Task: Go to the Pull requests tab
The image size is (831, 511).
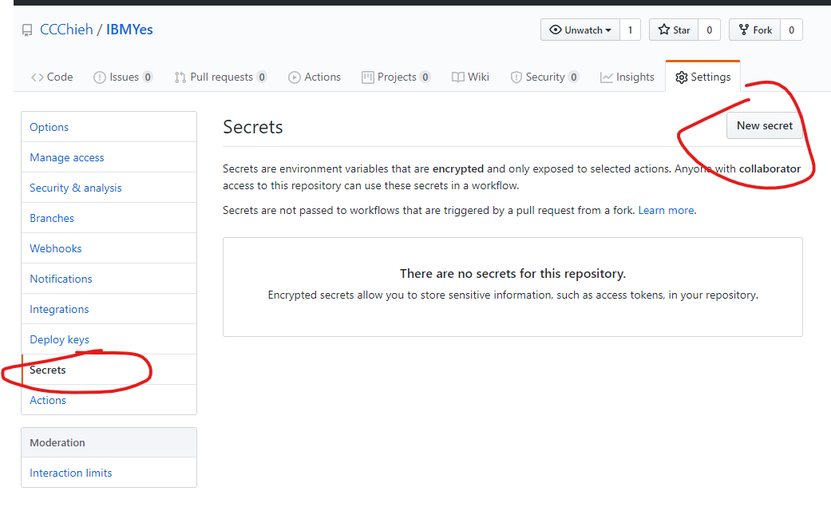Action: click(220, 77)
